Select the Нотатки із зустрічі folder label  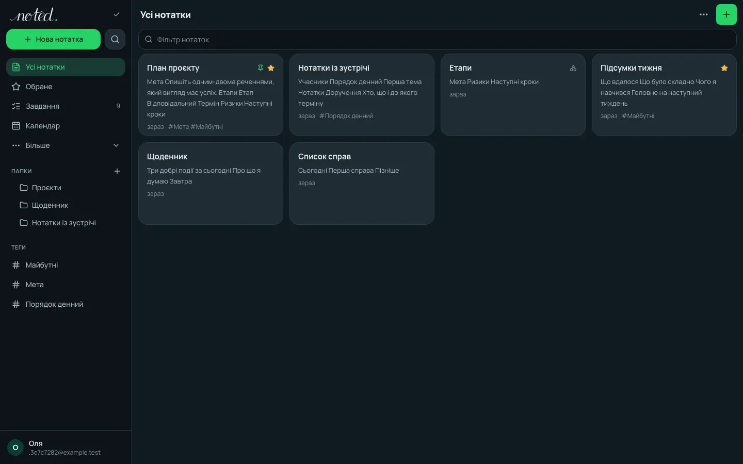coord(64,223)
